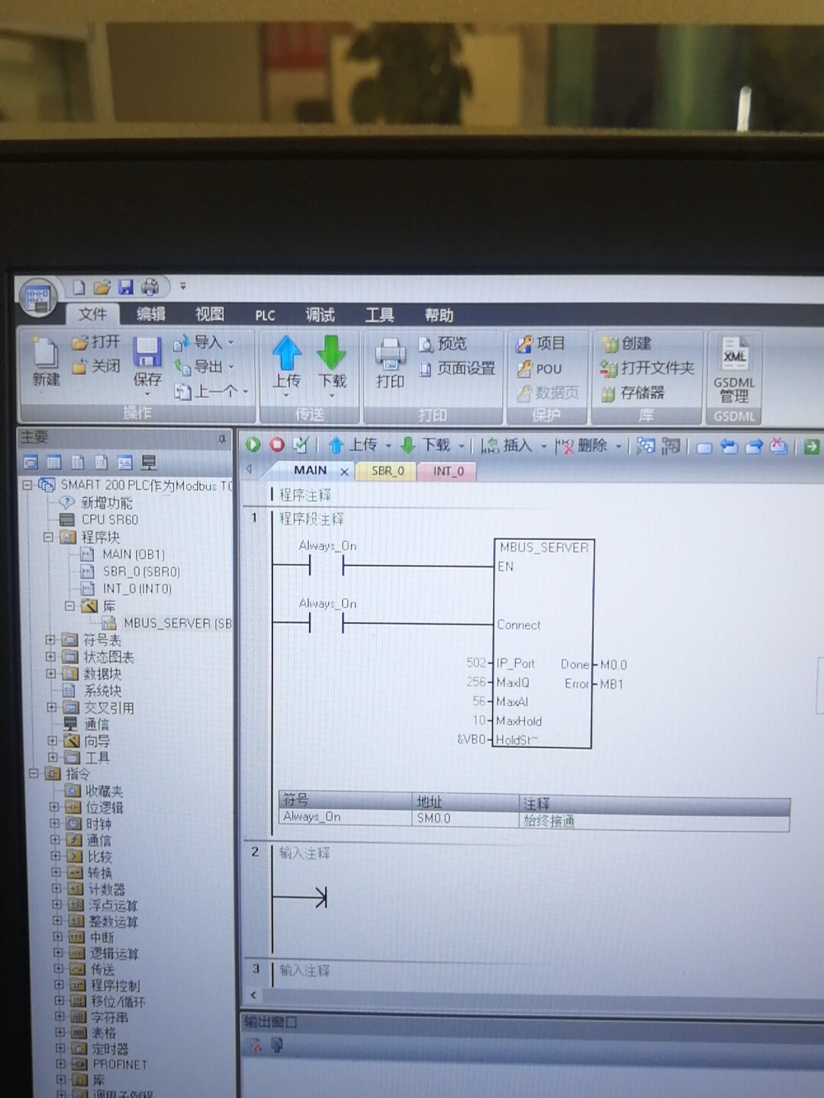Click the 新建 (New) ribbon icon
Viewport: 824px width, 1098px height.
point(46,362)
